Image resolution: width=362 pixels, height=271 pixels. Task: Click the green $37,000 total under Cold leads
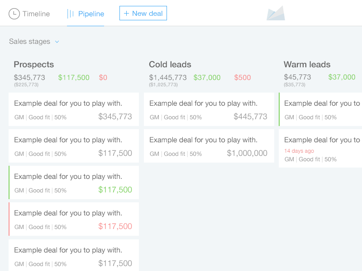point(207,77)
